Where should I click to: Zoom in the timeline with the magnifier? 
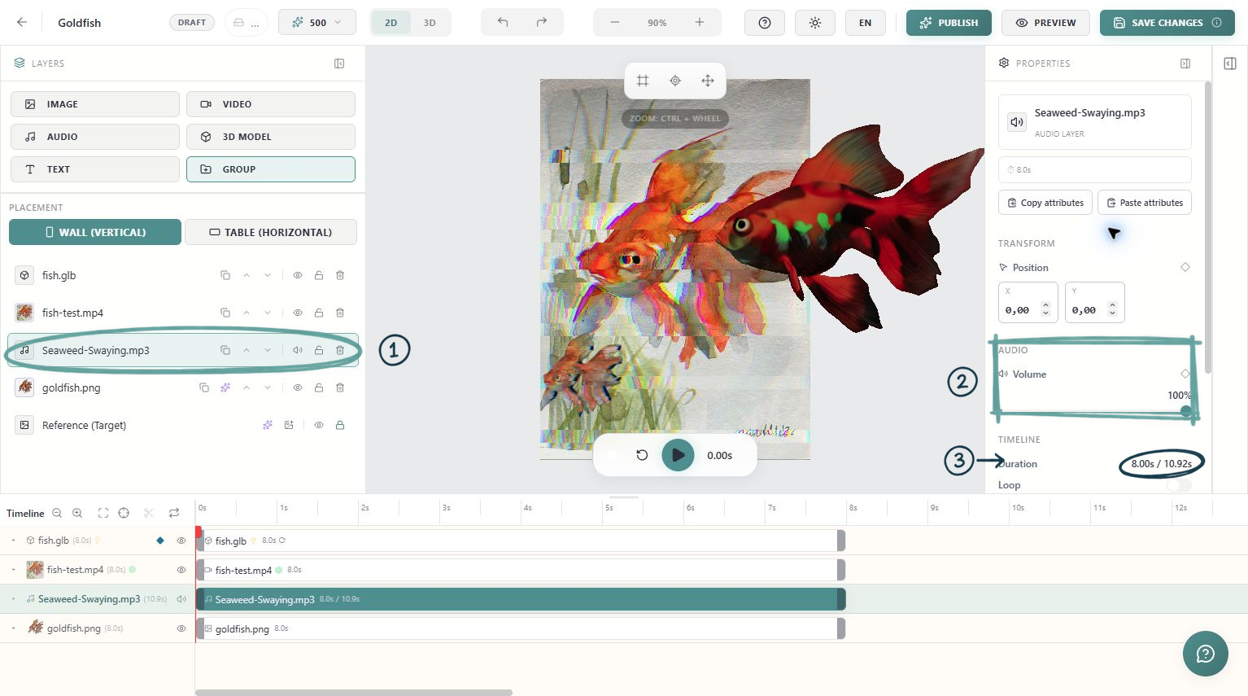(77, 513)
